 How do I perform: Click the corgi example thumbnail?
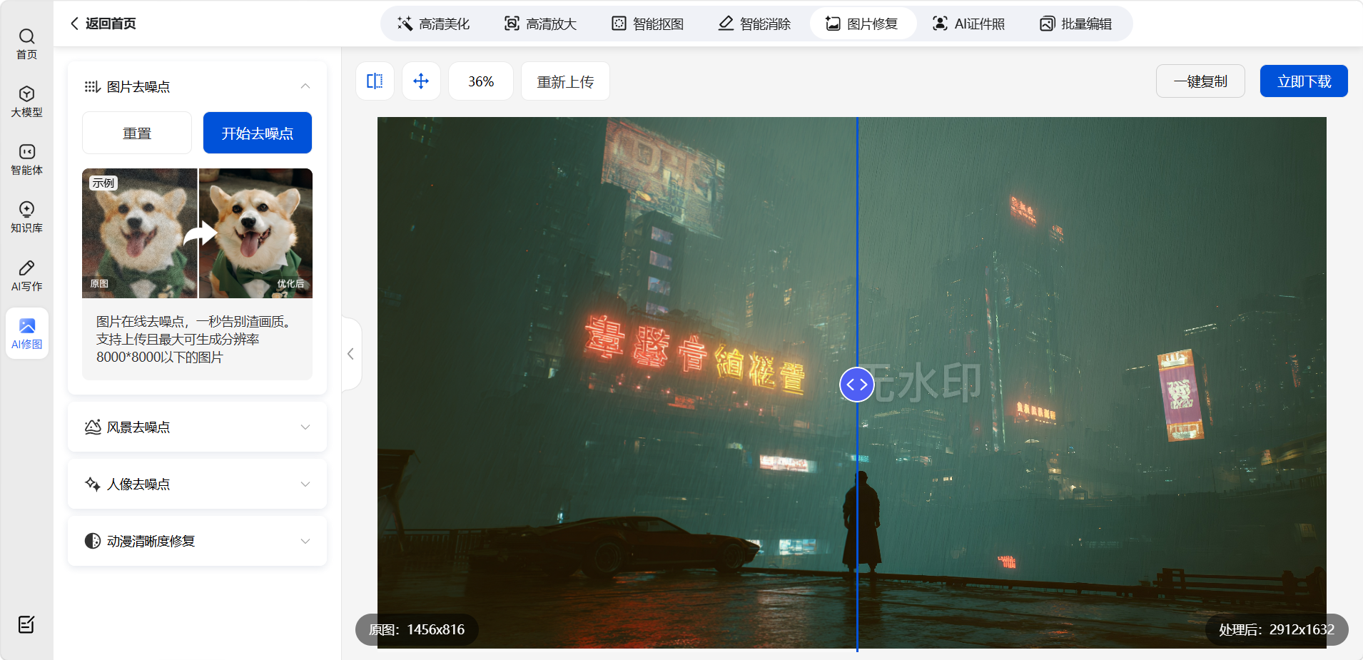197,233
